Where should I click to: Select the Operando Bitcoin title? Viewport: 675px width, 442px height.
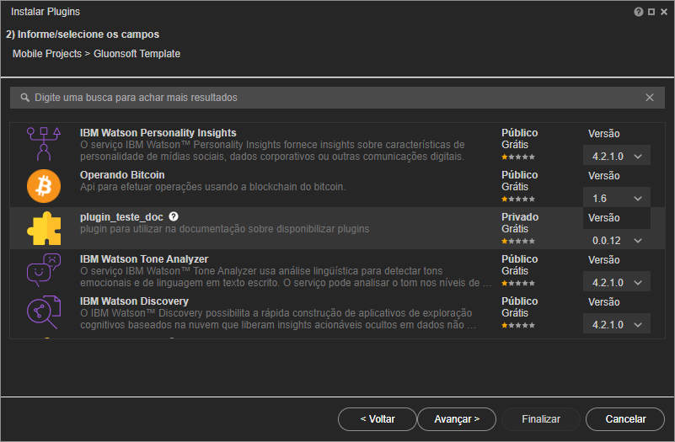coord(122,175)
